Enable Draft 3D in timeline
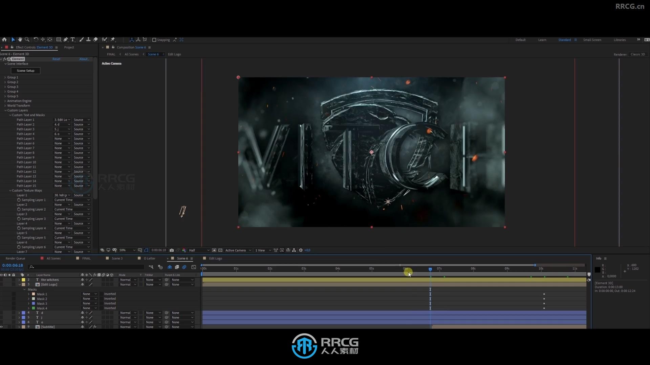Screen dimensions: 650x365 [160, 267]
